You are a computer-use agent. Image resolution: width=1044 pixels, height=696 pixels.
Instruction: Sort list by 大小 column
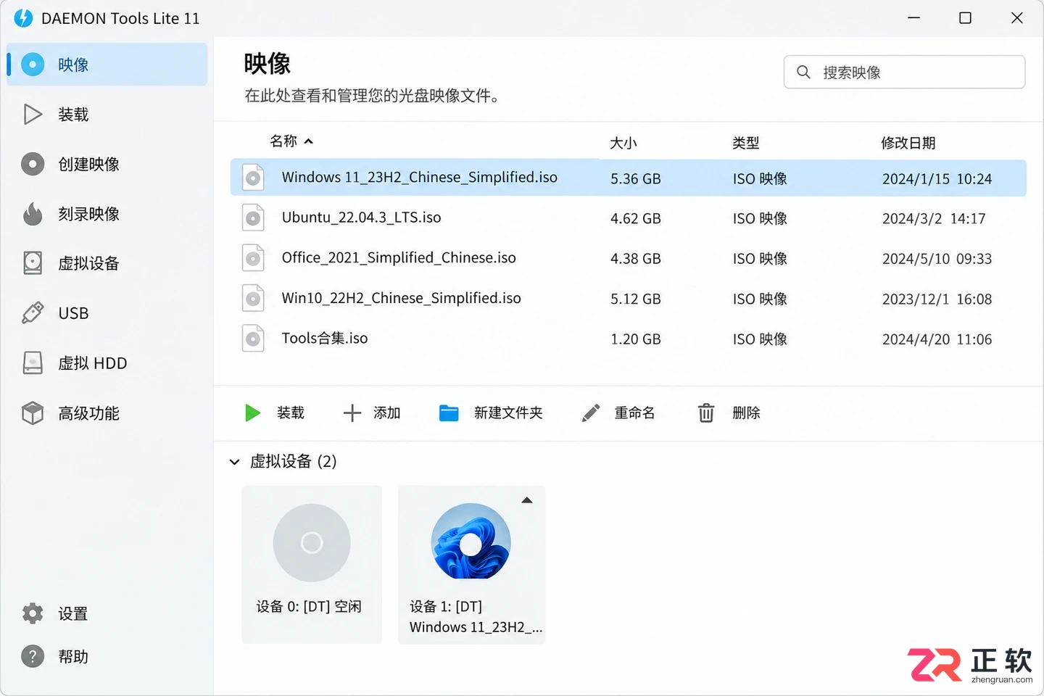[x=623, y=143]
